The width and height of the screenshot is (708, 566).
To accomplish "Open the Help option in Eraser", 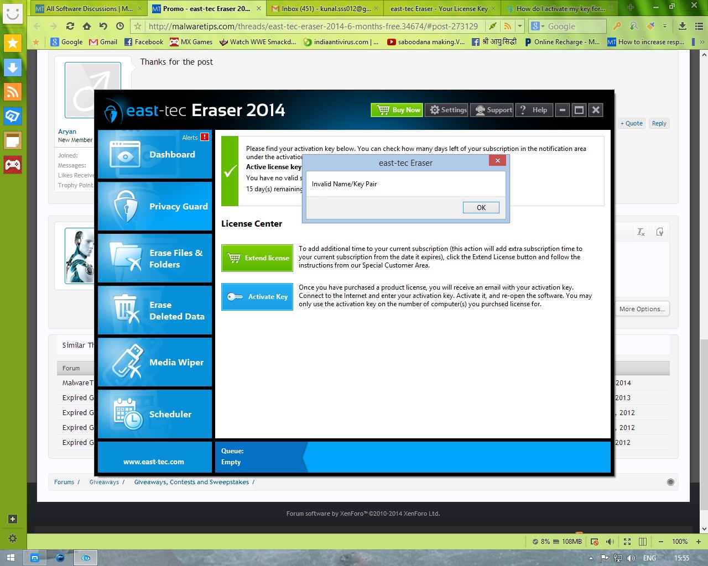I will click(x=534, y=110).
